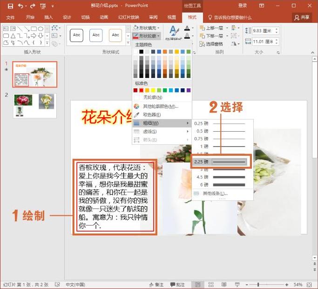Switch to the 切换 tab
Screen dimensions: 318x289
click(x=85, y=17)
